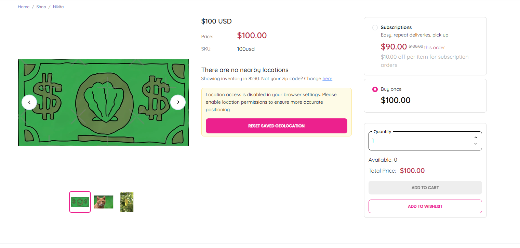The width and height of the screenshot is (520, 248).
Task: Click the Add to Cart button
Action: pyautogui.click(x=425, y=188)
